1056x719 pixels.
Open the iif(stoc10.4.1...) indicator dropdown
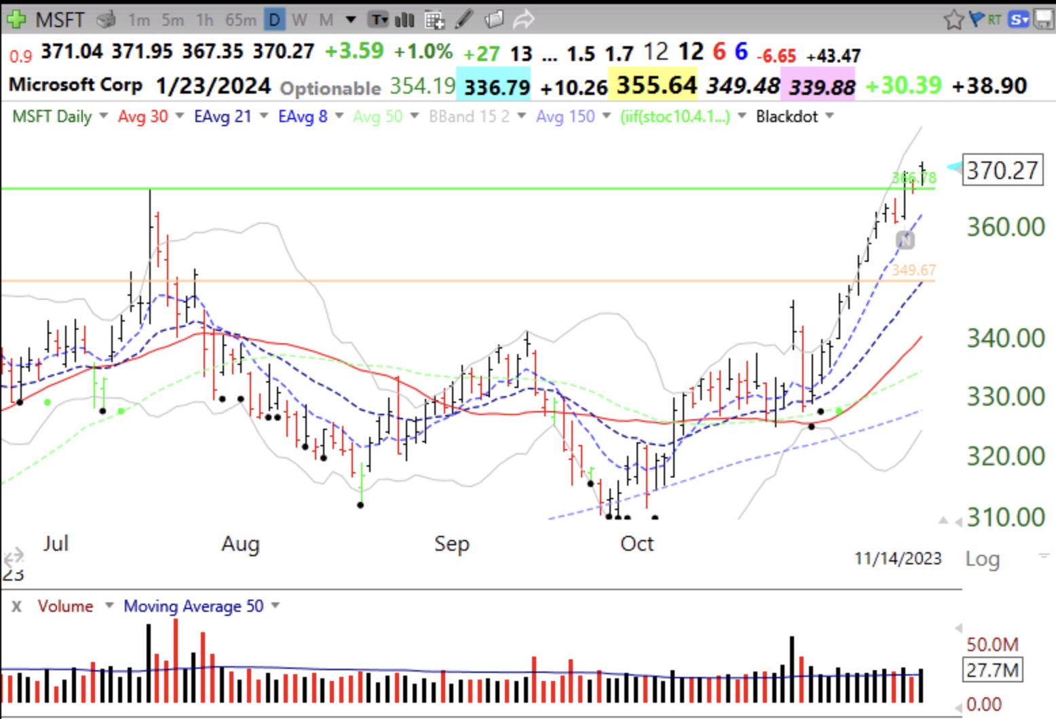742,116
